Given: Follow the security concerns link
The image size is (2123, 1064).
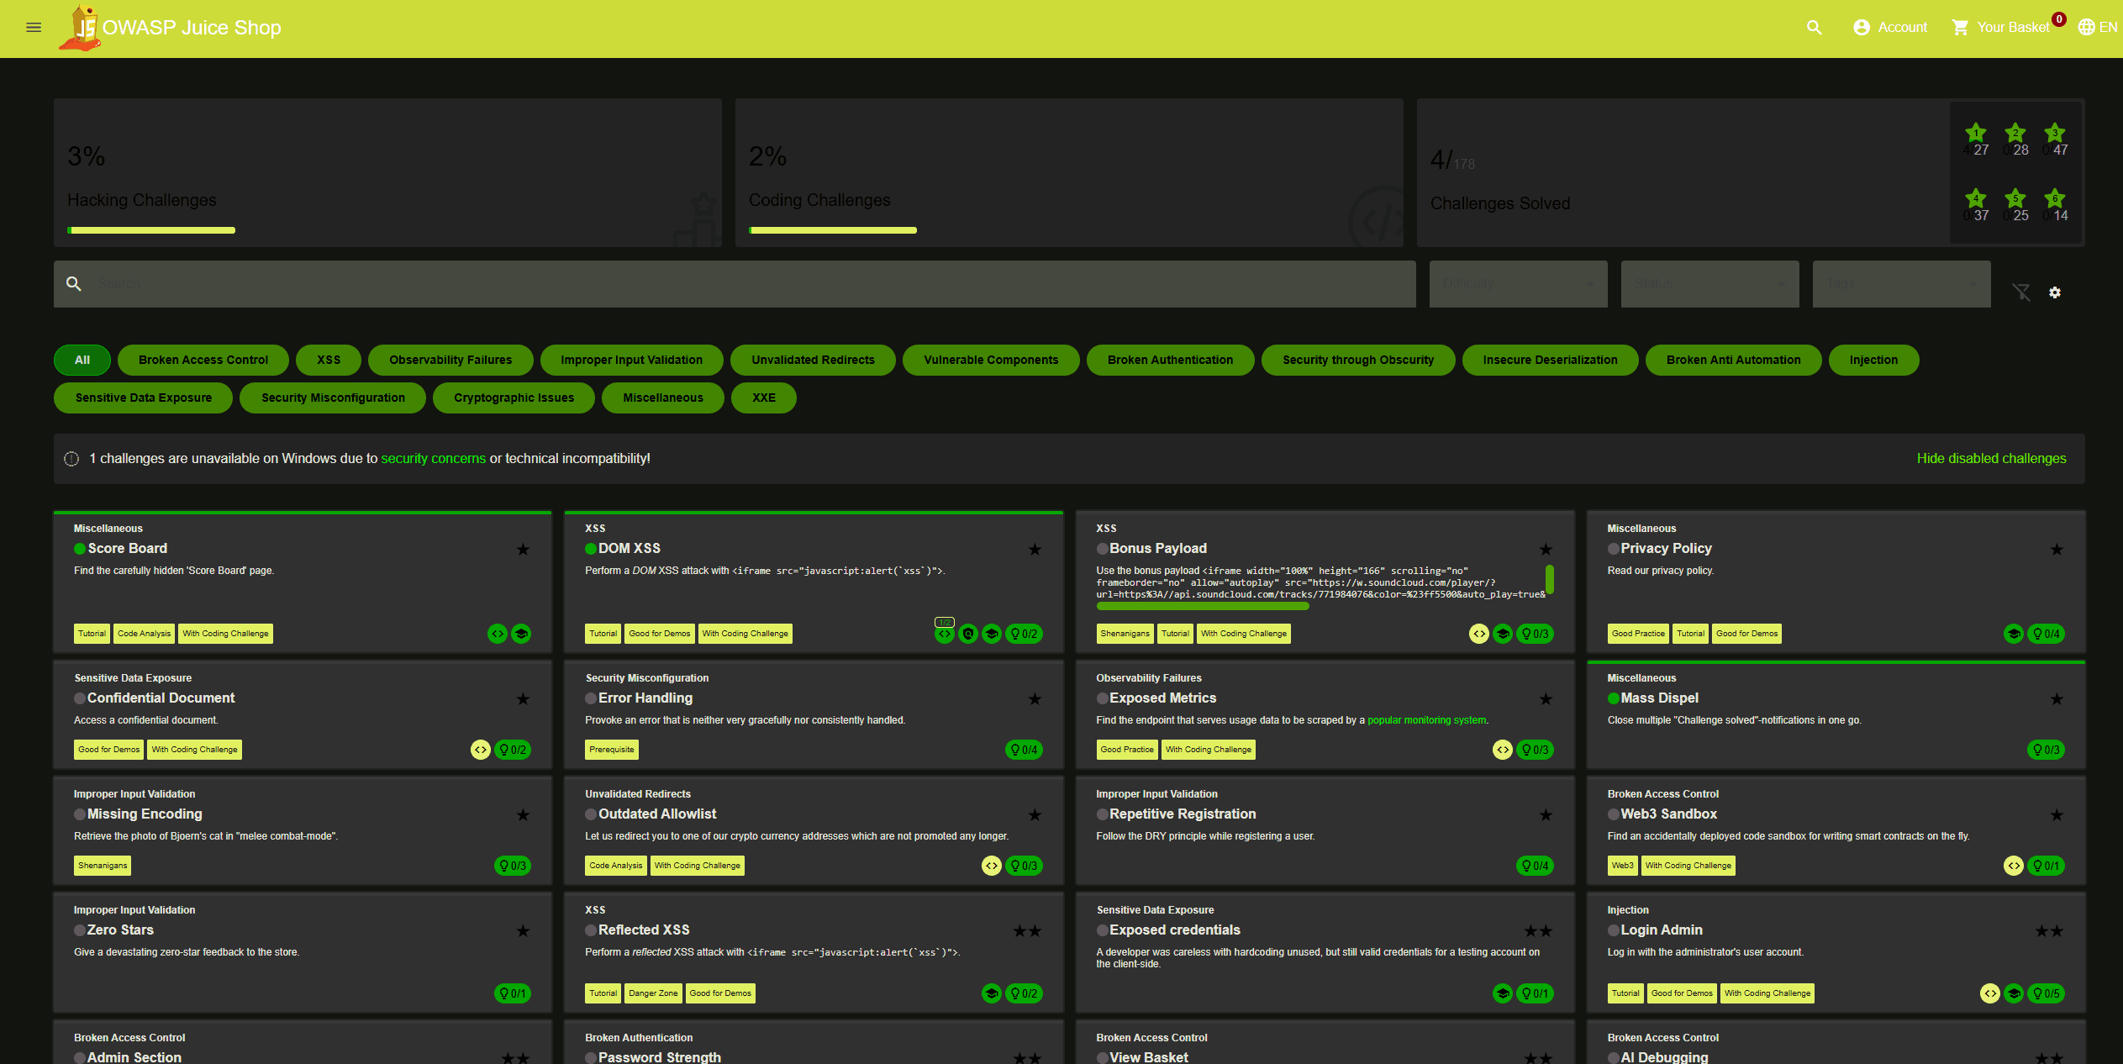Looking at the screenshot, I should [x=434, y=459].
